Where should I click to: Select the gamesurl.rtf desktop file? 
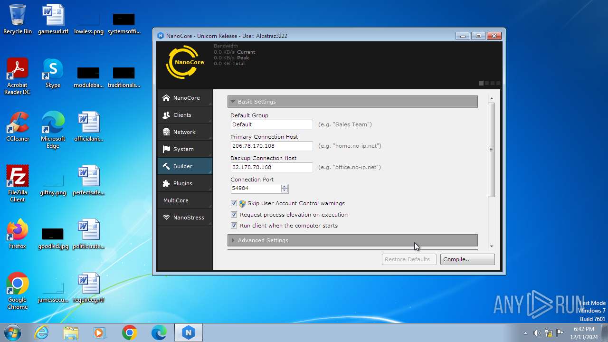[x=53, y=19]
